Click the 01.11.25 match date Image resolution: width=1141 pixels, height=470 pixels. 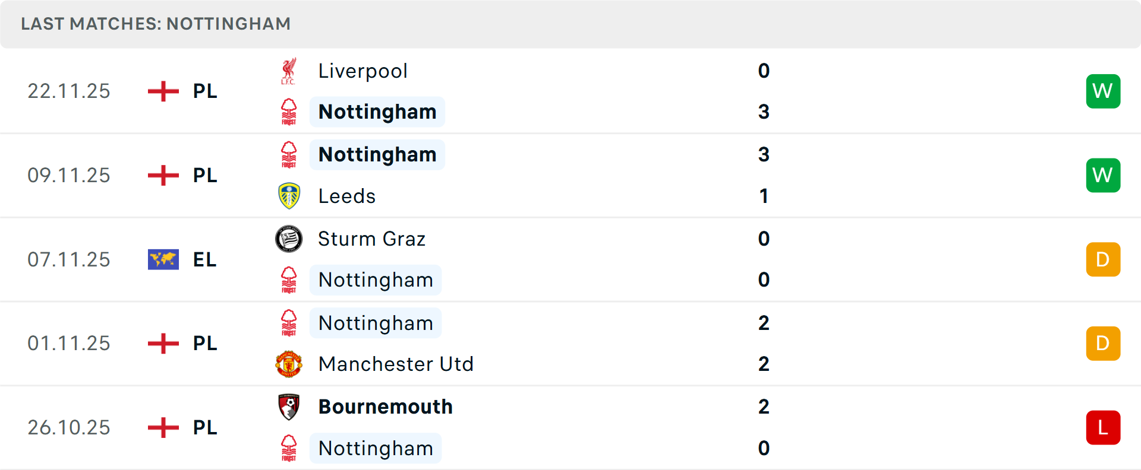pos(69,343)
